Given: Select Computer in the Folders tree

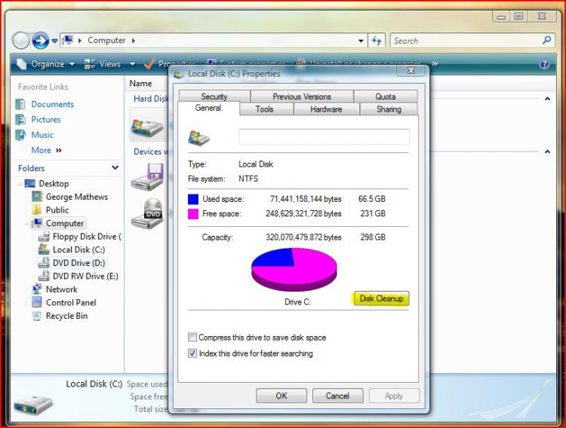Looking at the screenshot, I should click(65, 223).
